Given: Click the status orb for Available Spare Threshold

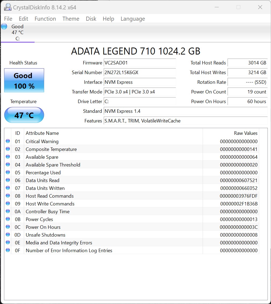Looking at the screenshot, I should tap(8, 164).
